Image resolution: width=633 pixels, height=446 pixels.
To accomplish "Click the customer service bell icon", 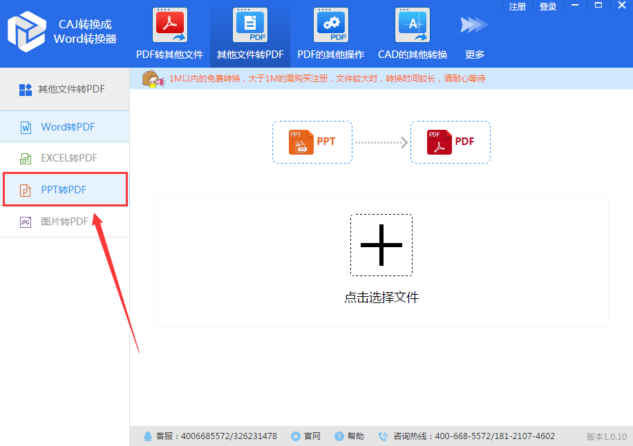I will 148,436.
